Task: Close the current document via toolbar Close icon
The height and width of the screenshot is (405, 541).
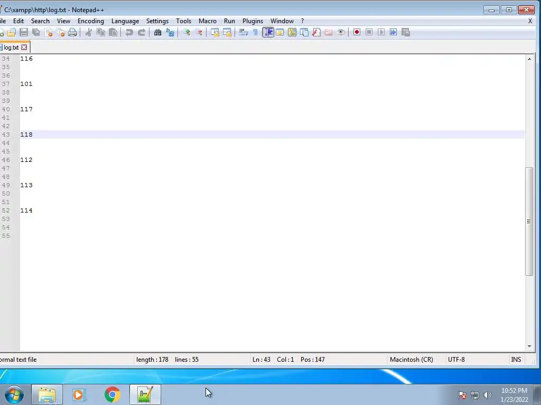Action: coord(48,32)
